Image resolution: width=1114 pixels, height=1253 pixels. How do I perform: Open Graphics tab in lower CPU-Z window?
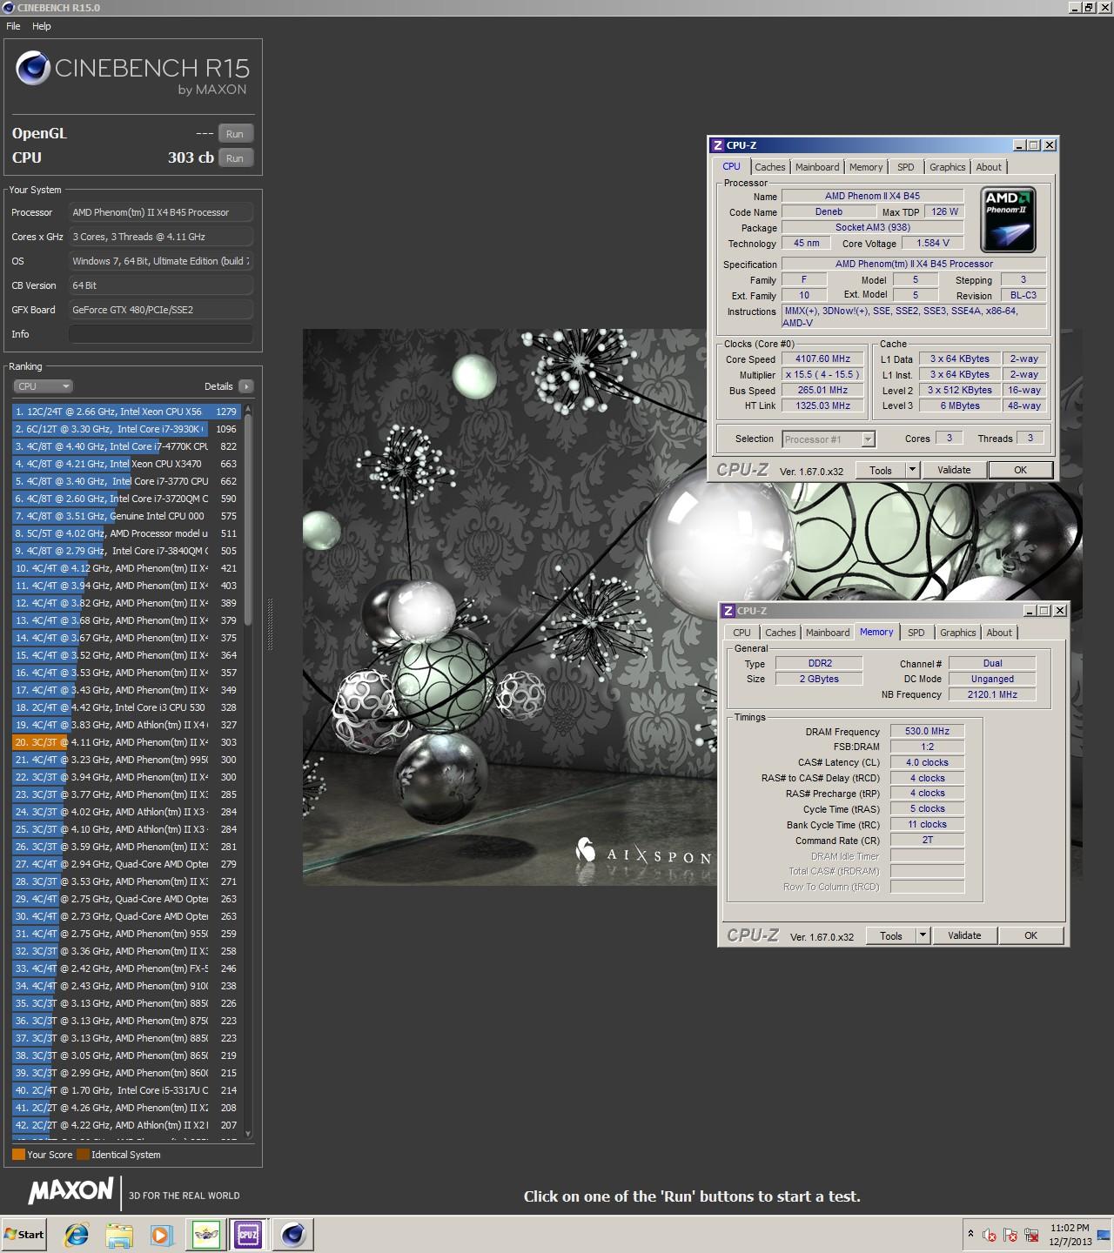(x=958, y=633)
